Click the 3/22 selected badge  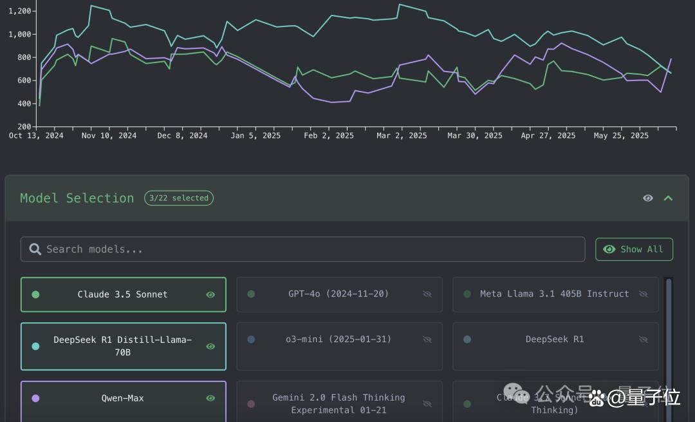pyautogui.click(x=179, y=198)
